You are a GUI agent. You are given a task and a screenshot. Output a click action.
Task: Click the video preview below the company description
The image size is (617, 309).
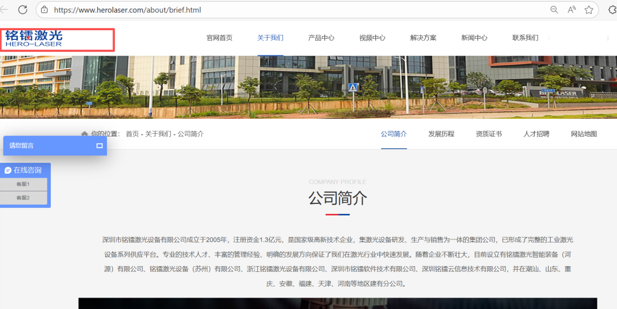tap(338, 303)
